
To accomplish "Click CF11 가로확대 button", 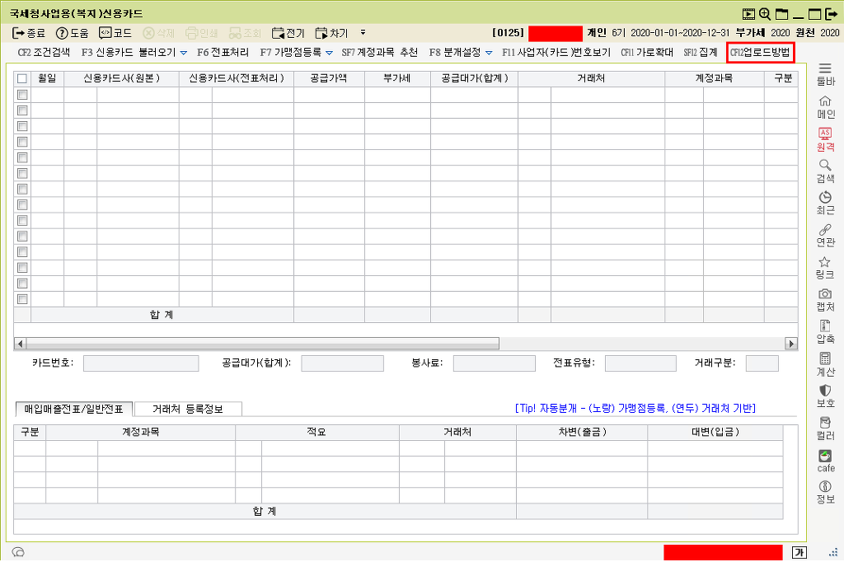I will click(x=647, y=52).
